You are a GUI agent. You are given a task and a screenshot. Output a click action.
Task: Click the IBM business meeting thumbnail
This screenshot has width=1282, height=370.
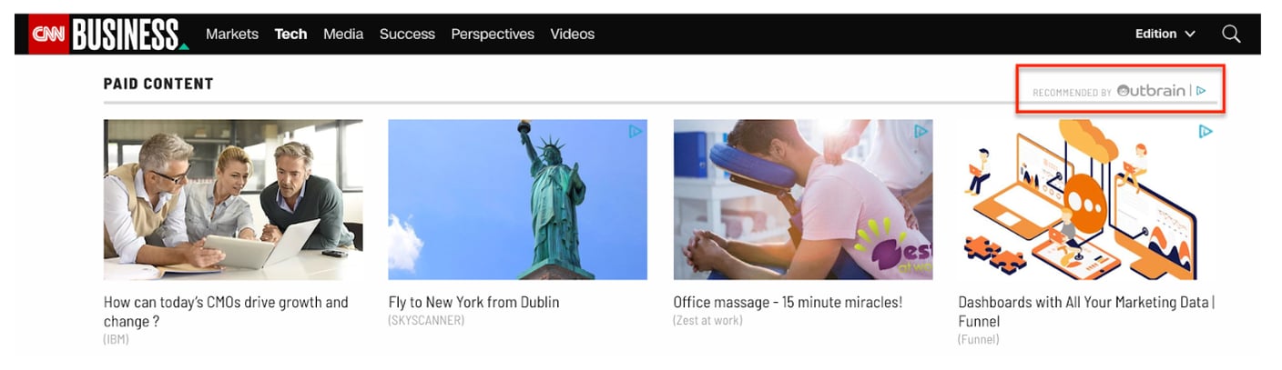(233, 200)
